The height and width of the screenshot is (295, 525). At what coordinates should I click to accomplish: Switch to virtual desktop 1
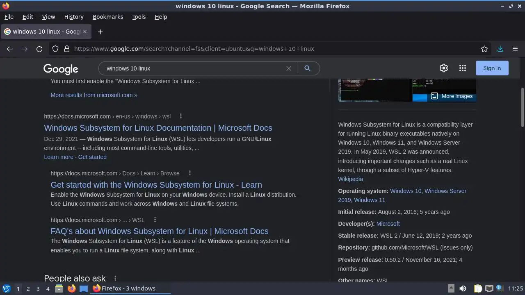(18, 288)
